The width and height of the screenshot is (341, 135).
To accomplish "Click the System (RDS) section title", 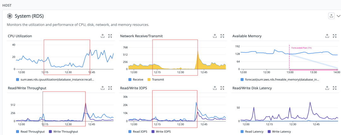I will (x=29, y=16).
